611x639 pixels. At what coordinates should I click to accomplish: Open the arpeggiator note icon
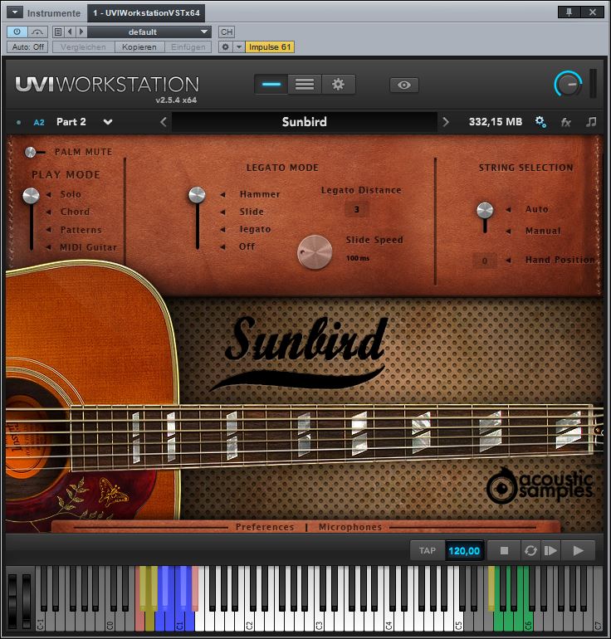590,121
